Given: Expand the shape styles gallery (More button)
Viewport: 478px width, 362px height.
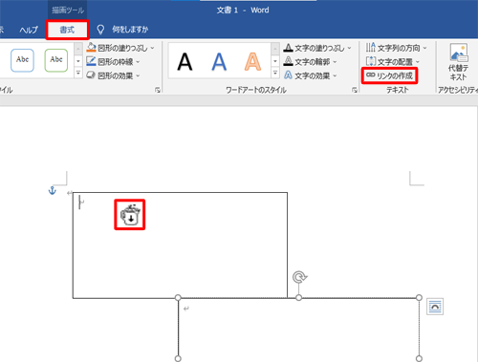Looking at the screenshot, I should click(78, 74).
